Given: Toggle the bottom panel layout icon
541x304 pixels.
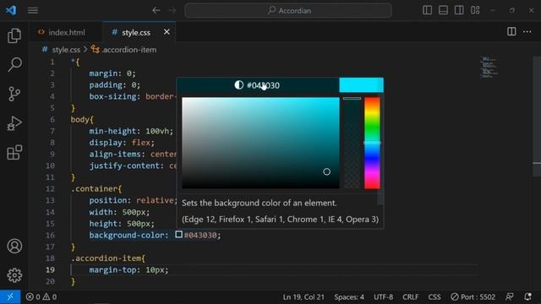Looking at the screenshot, I should pyautogui.click(x=443, y=10).
